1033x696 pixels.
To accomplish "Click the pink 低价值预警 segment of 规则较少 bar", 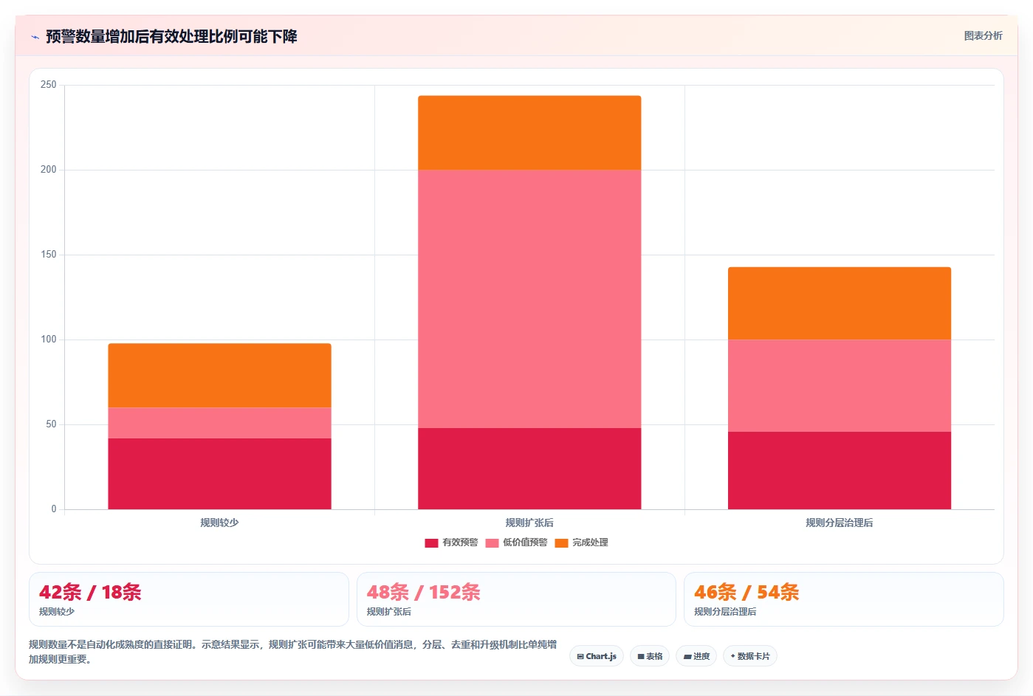I will (219, 423).
